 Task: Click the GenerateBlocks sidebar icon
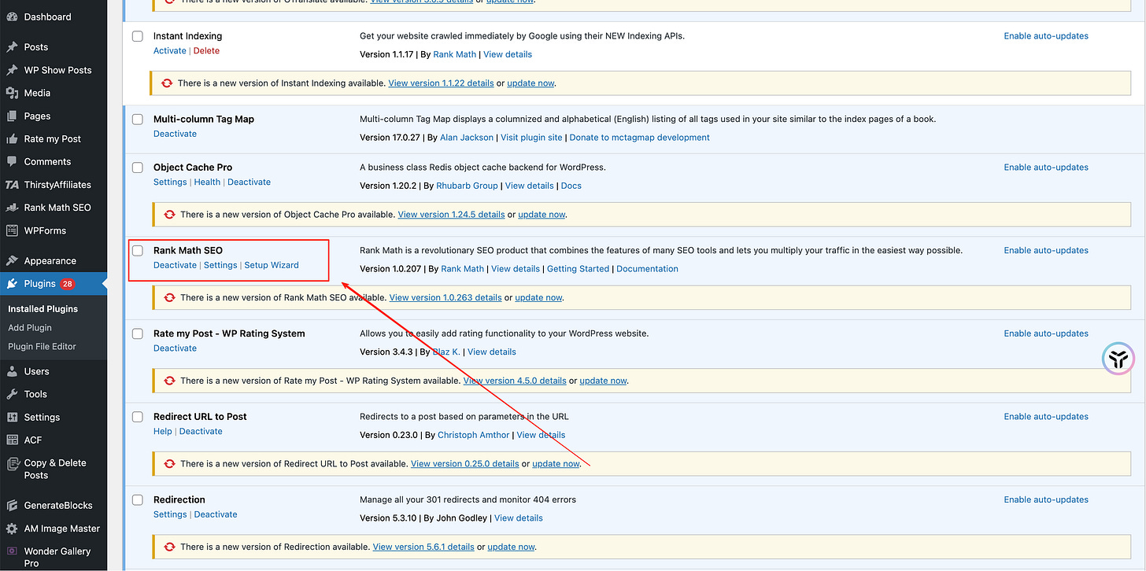(x=12, y=506)
